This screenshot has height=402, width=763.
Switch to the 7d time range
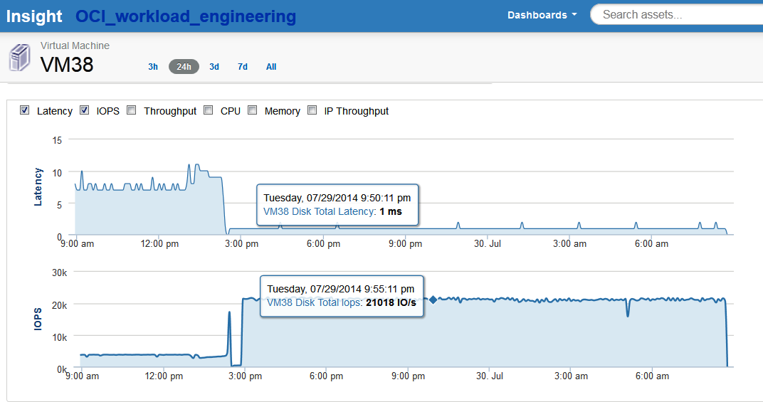coord(243,67)
